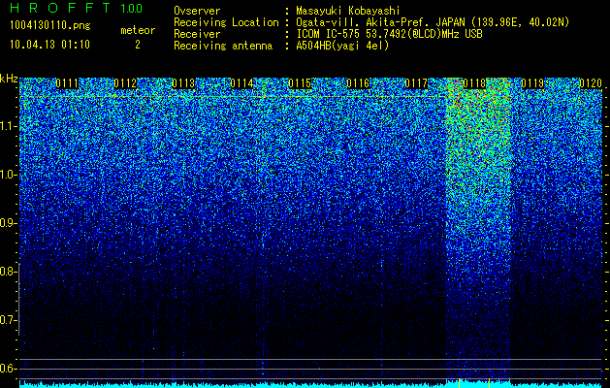Click the cyan signal-level strip along the bottom
The width and height of the screenshot is (610, 388).
(x=310, y=384)
